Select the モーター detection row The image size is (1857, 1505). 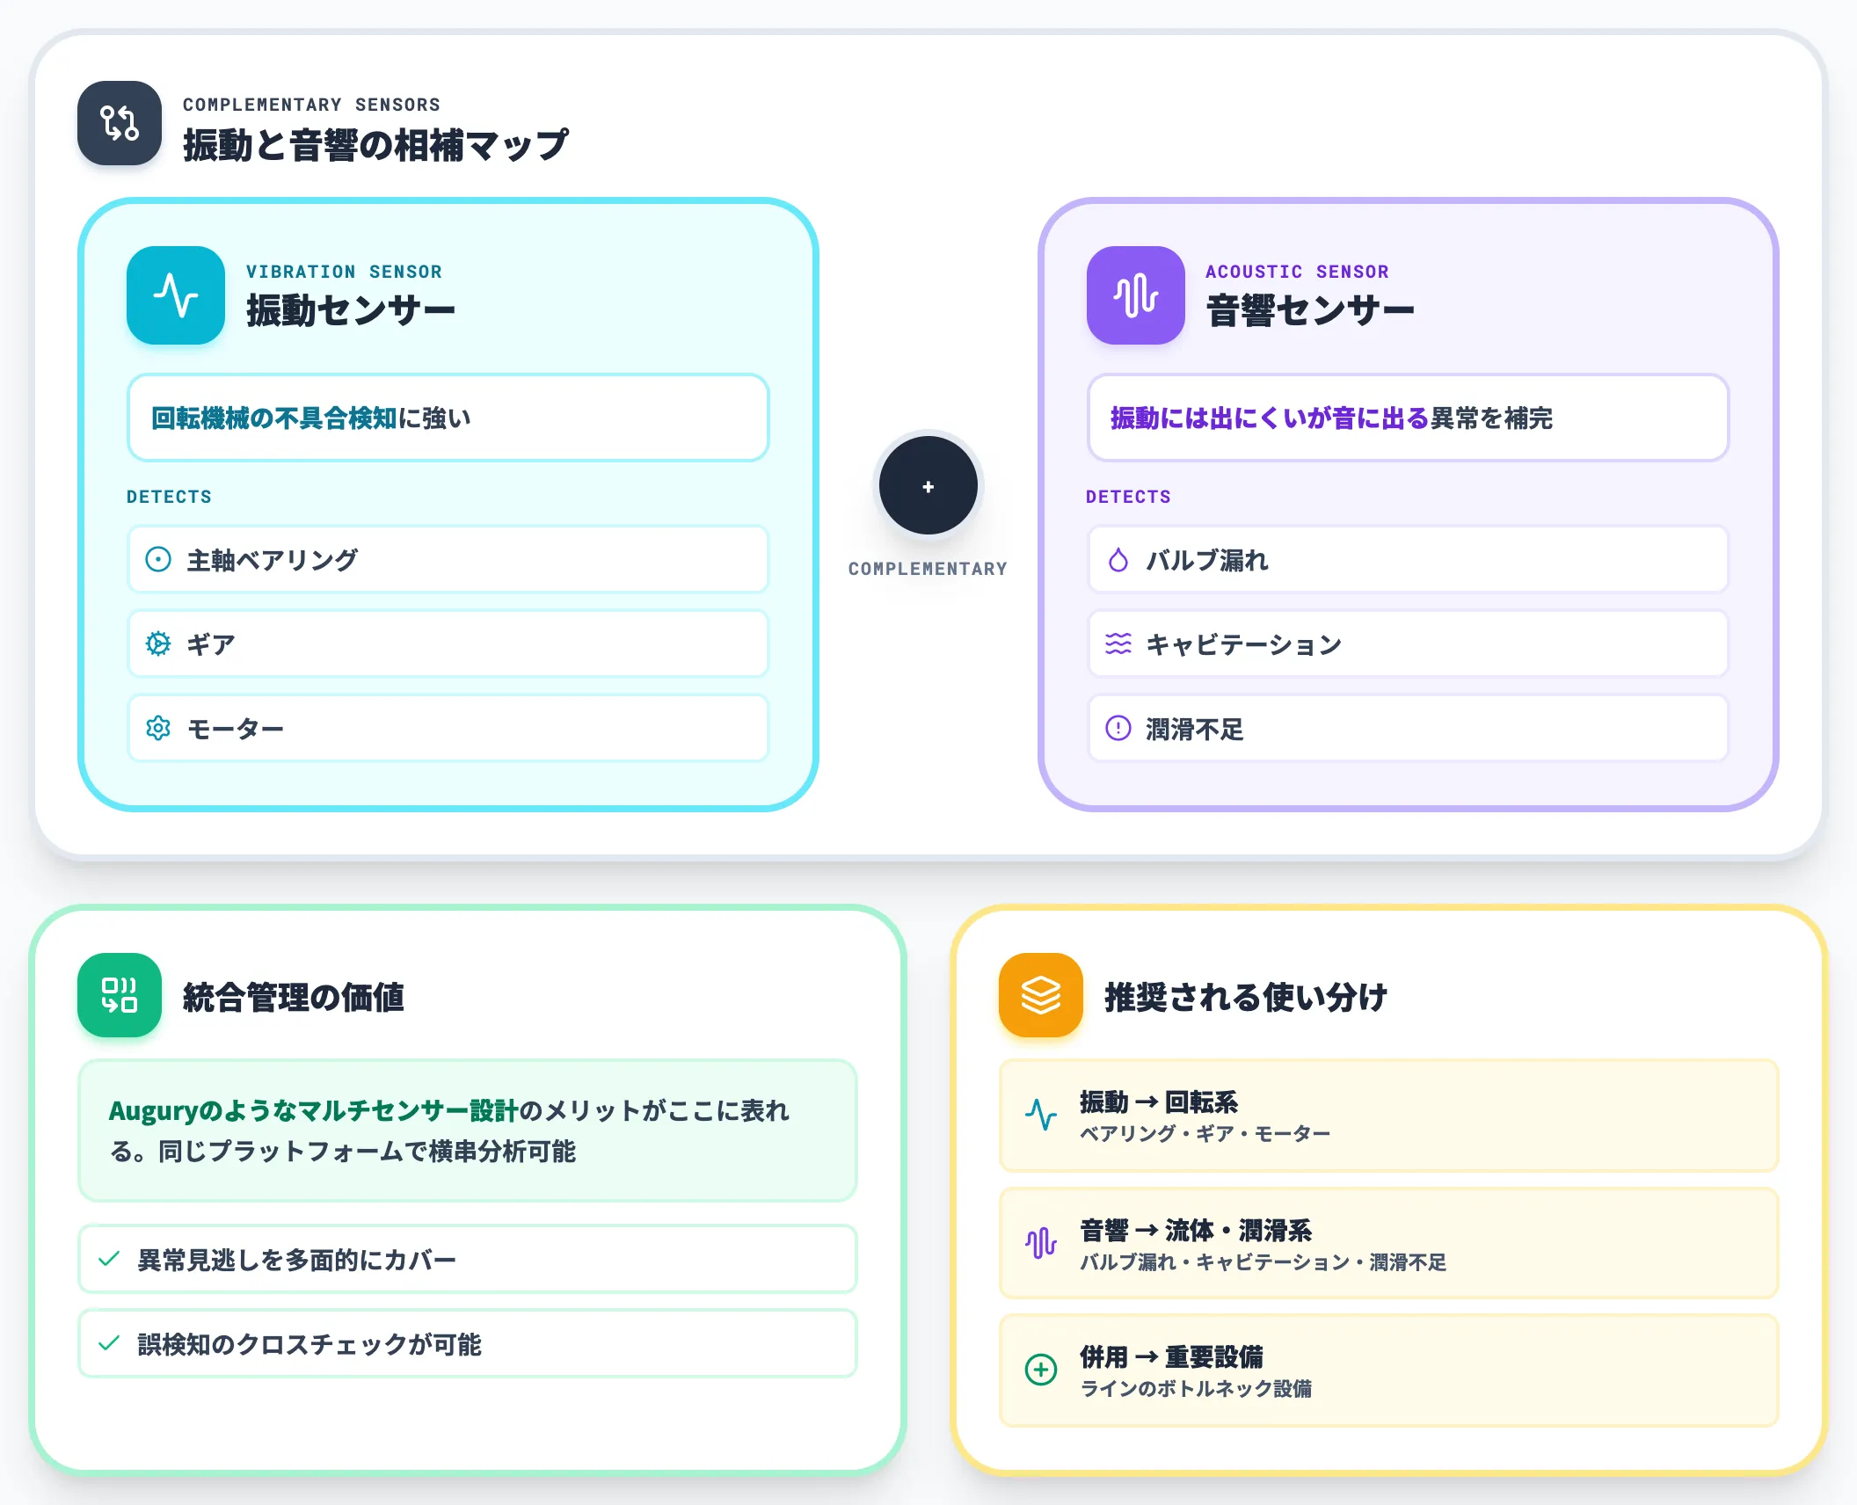tap(448, 728)
